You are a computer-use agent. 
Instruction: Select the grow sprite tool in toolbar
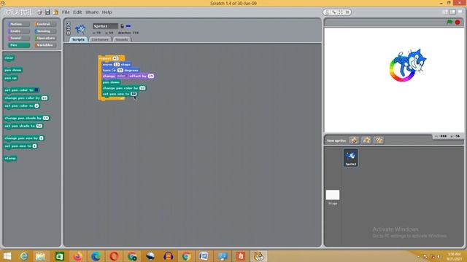click(341, 12)
